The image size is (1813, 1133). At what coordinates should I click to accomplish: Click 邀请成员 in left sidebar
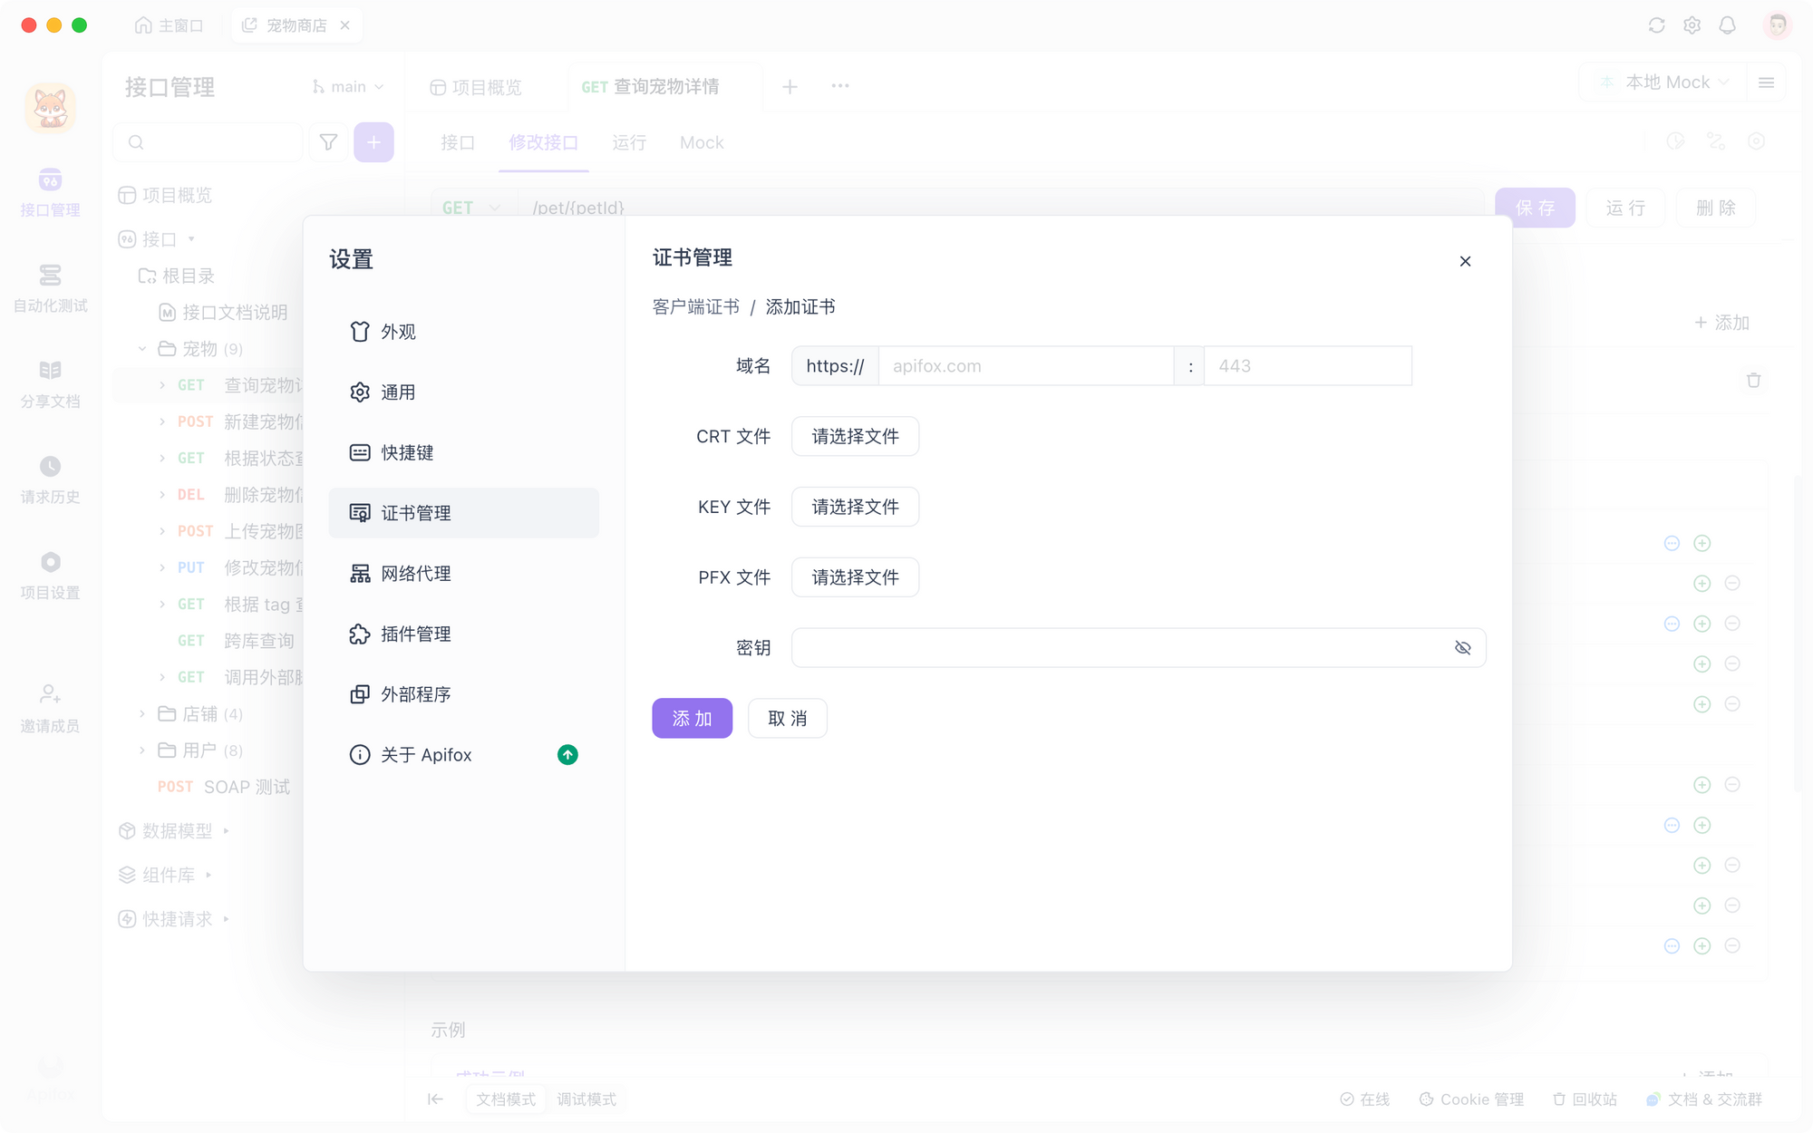coord(50,709)
